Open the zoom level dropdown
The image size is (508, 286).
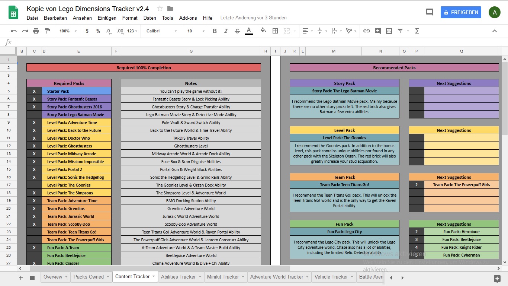pos(68,31)
